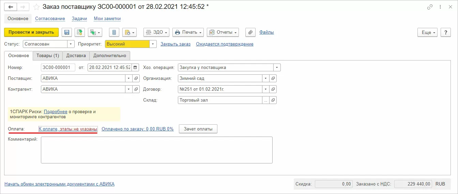Close the order form with the X
The width and height of the screenshot is (458, 194).
451,7
